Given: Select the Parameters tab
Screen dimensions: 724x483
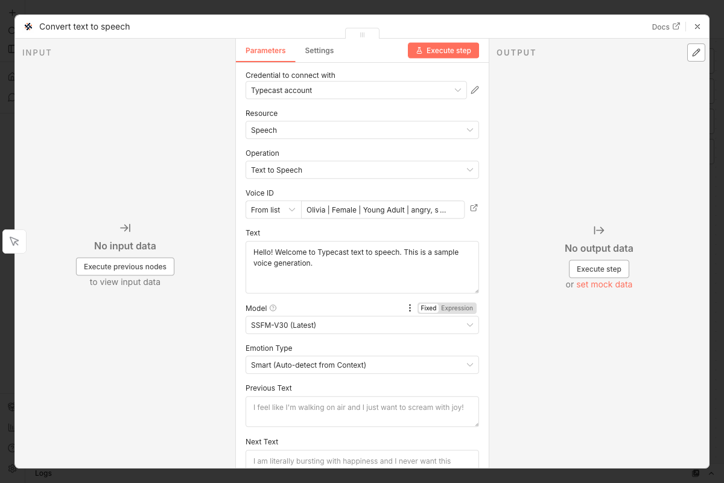Looking at the screenshot, I should pyautogui.click(x=265, y=51).
